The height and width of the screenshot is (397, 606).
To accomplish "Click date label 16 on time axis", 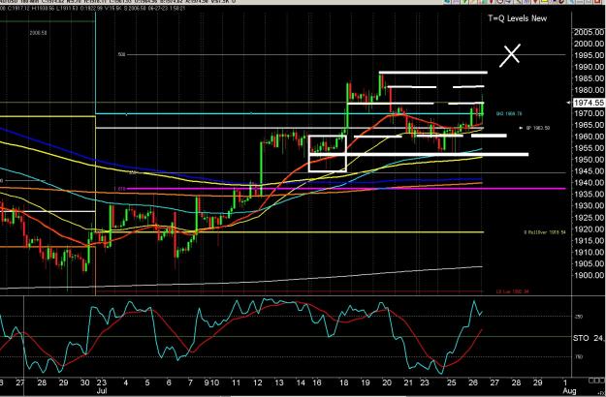I will 316,382.
